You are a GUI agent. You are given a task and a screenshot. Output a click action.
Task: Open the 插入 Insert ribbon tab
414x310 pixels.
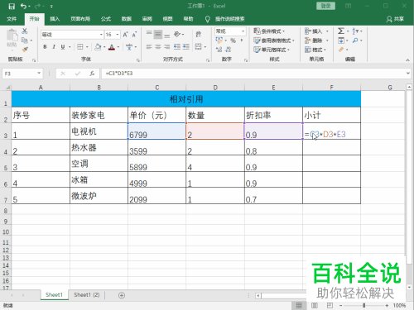[55, 19]
